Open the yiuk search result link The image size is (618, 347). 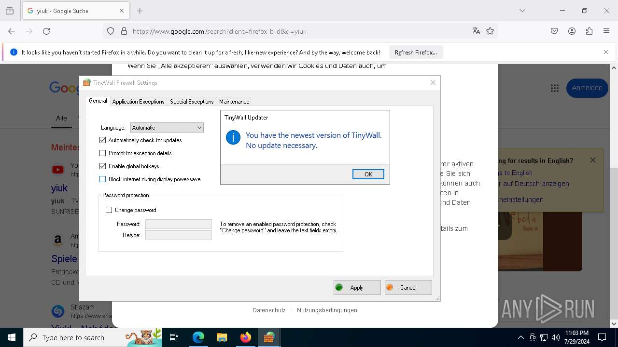click(59, 188)
